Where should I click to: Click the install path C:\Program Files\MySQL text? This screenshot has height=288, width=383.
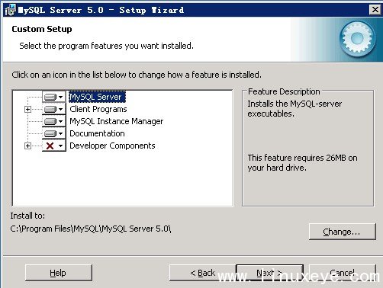(91, 229)
